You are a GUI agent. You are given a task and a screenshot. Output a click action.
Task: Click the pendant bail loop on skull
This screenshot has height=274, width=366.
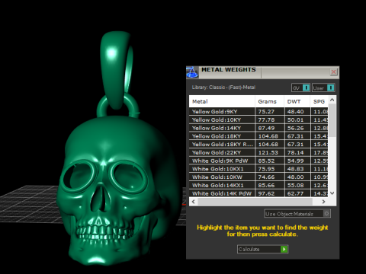click(117, 70)
